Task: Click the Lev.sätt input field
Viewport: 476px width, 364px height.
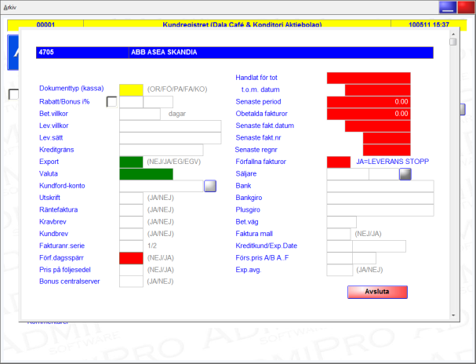Action: 170,138
